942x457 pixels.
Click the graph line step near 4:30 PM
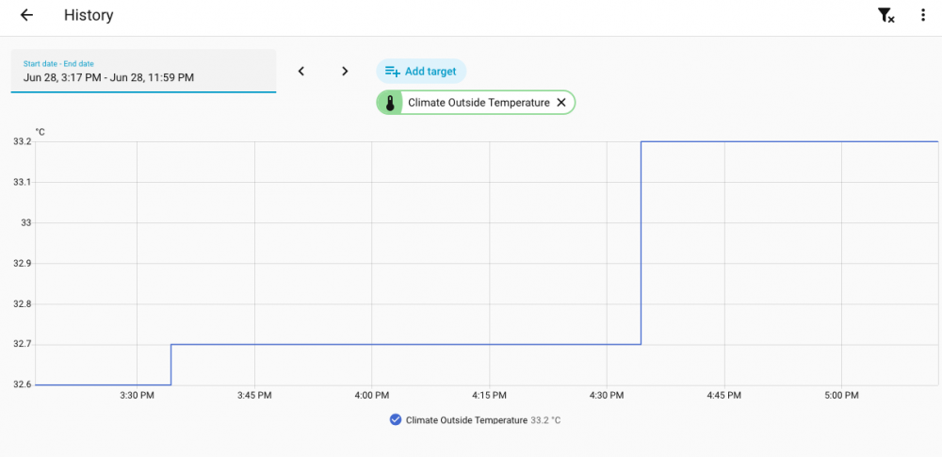641,243
